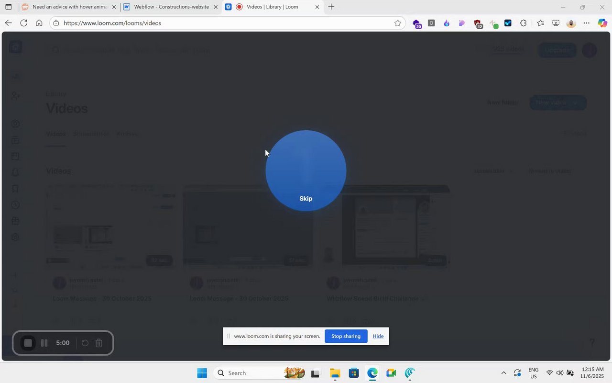Open the browser profile avatar
The width and height of the screenshot is (612, 383).
(571, 23)
